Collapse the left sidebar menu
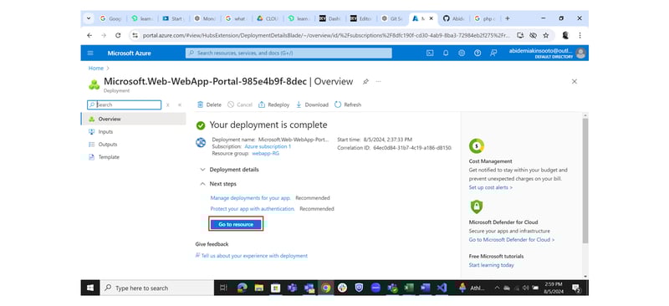The height and width of the screenshot is (306, 669). point(180,105)
